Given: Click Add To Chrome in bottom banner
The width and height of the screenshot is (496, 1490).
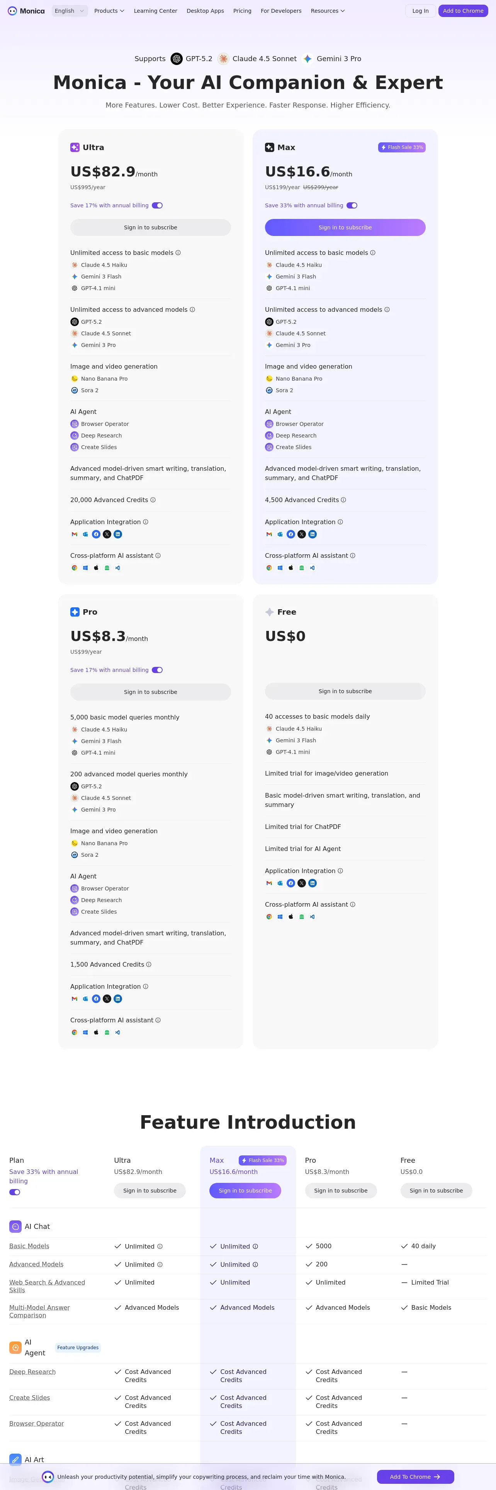Looking at the screenshot, I should 415,1477.
